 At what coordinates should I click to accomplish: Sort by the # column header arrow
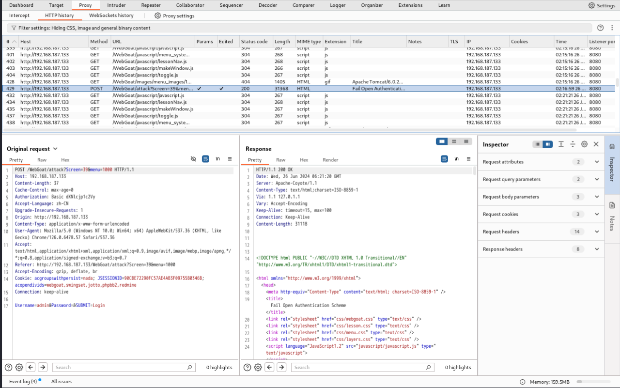coord(14,42)
